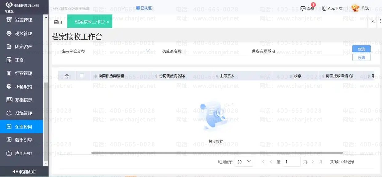
Task: Open the 珠珠 user avatar
Action: 356,8
